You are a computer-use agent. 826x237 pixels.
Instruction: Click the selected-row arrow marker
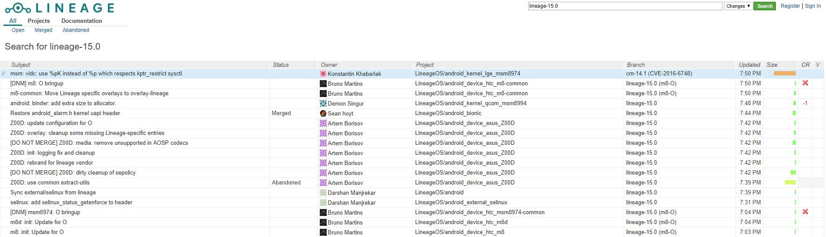tap(4, 74)
